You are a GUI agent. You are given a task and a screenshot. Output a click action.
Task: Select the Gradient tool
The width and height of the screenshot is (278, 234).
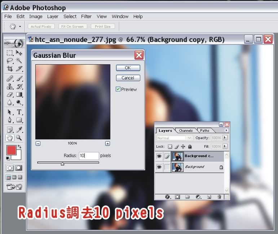[x=19, y=95]
